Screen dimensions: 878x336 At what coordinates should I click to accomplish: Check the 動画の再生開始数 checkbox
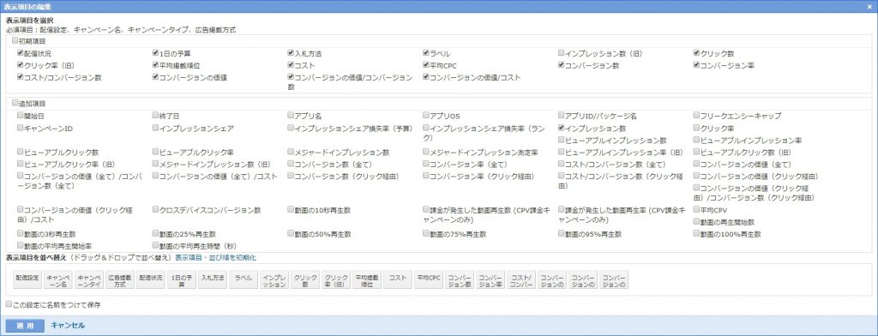(x=696, y=221)
